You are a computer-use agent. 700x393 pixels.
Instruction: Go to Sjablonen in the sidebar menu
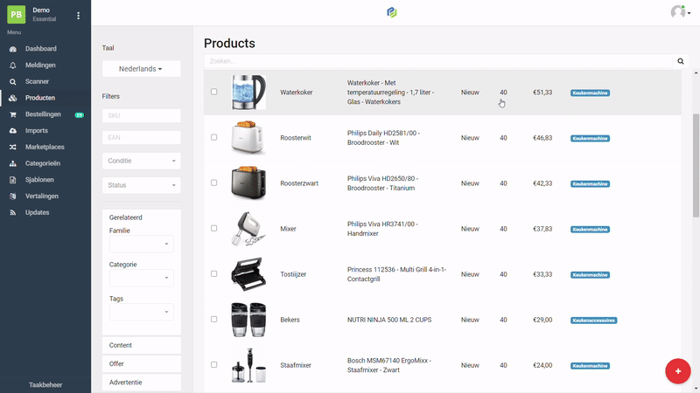(41, 180)
